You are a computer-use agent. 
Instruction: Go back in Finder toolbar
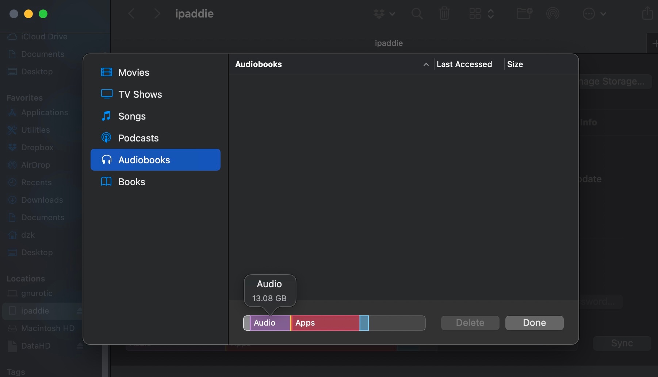(131, 14)
